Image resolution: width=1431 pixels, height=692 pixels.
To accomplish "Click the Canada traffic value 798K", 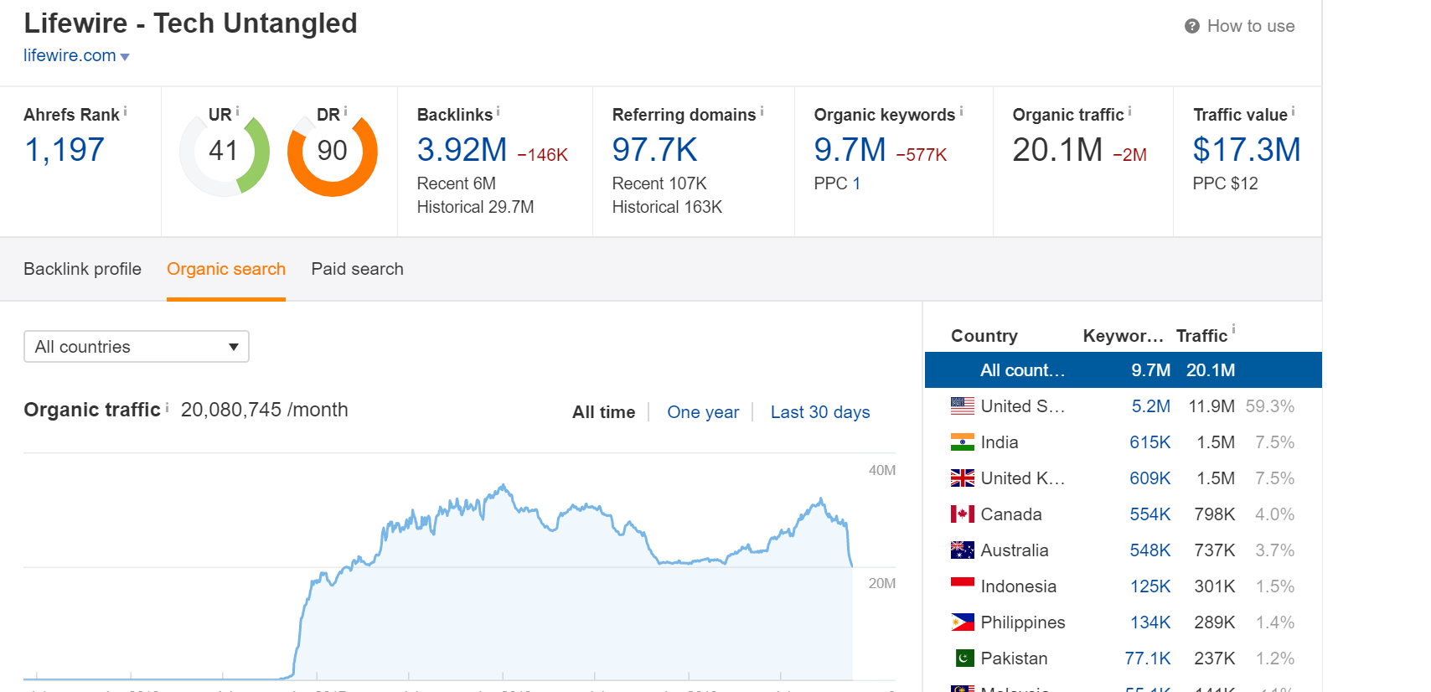I will click(x=1215, y=514).
